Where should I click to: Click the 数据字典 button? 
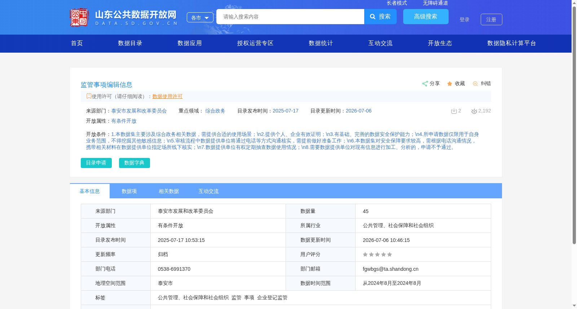(135, 163)
